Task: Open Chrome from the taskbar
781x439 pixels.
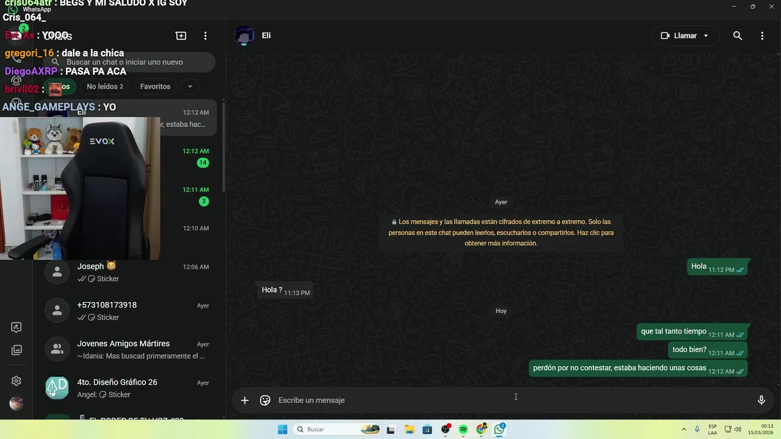Action: point(481,429)
